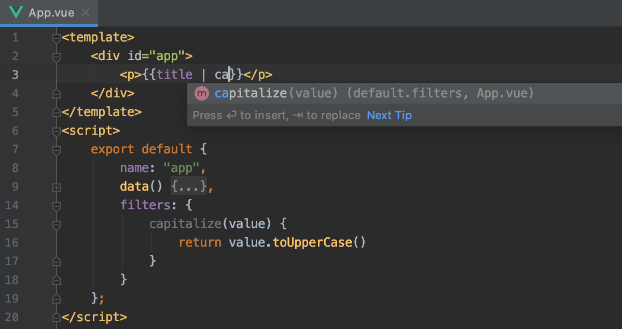The image size is (622, 329).
Task: Click the word "title" on line 3
Action: pyautogui.click(x=174, y=75)
